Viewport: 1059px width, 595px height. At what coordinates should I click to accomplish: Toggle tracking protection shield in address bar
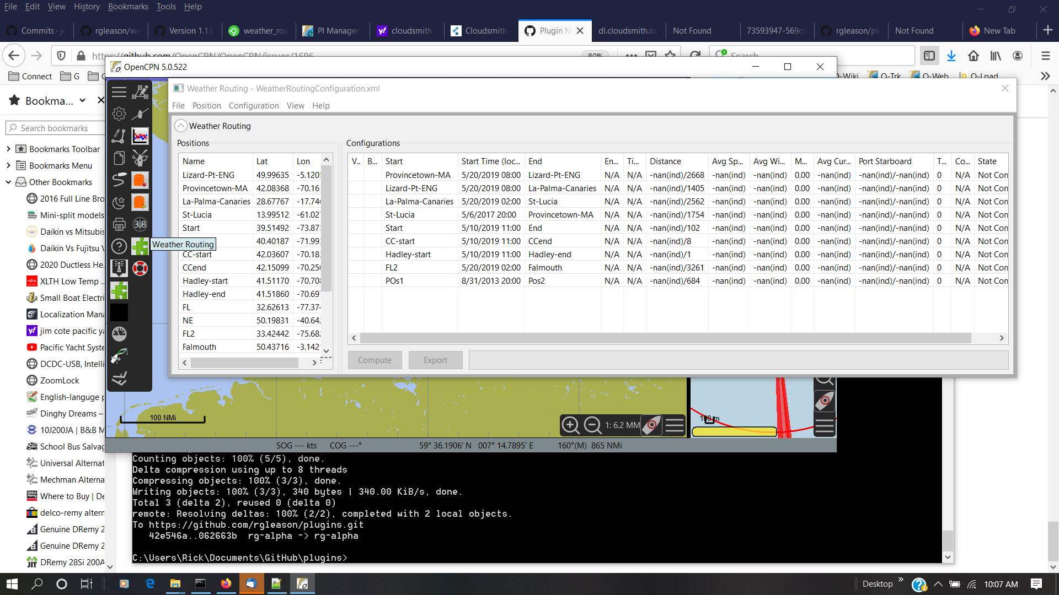tap(61, 55)
